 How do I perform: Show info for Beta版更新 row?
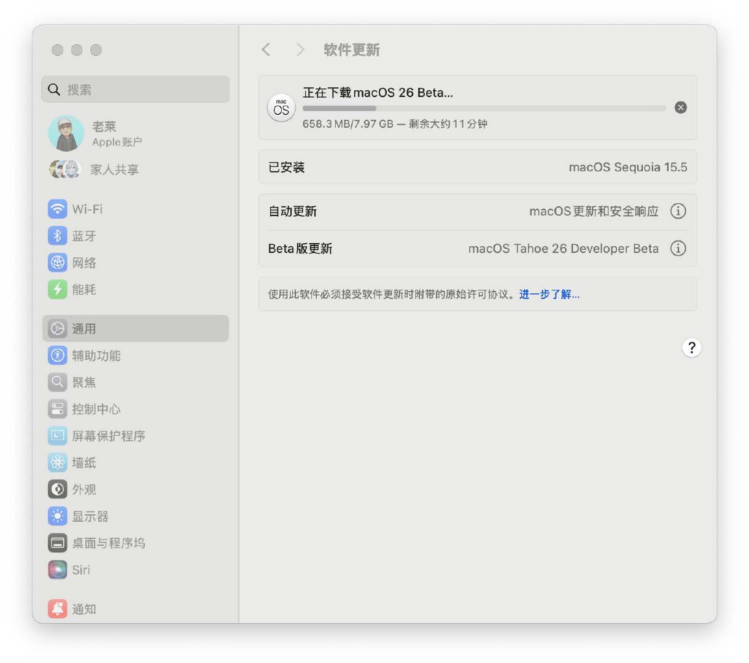[x=678, y=248]
